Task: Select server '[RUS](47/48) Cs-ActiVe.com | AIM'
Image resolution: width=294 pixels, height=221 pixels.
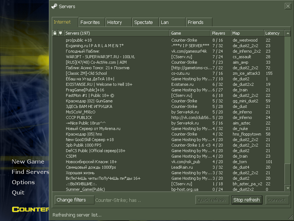Action: tap(168, 62)
